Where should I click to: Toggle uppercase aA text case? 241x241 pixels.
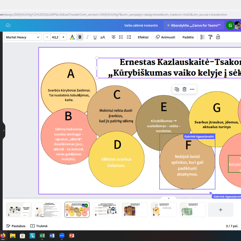click(x=102, y=37)
